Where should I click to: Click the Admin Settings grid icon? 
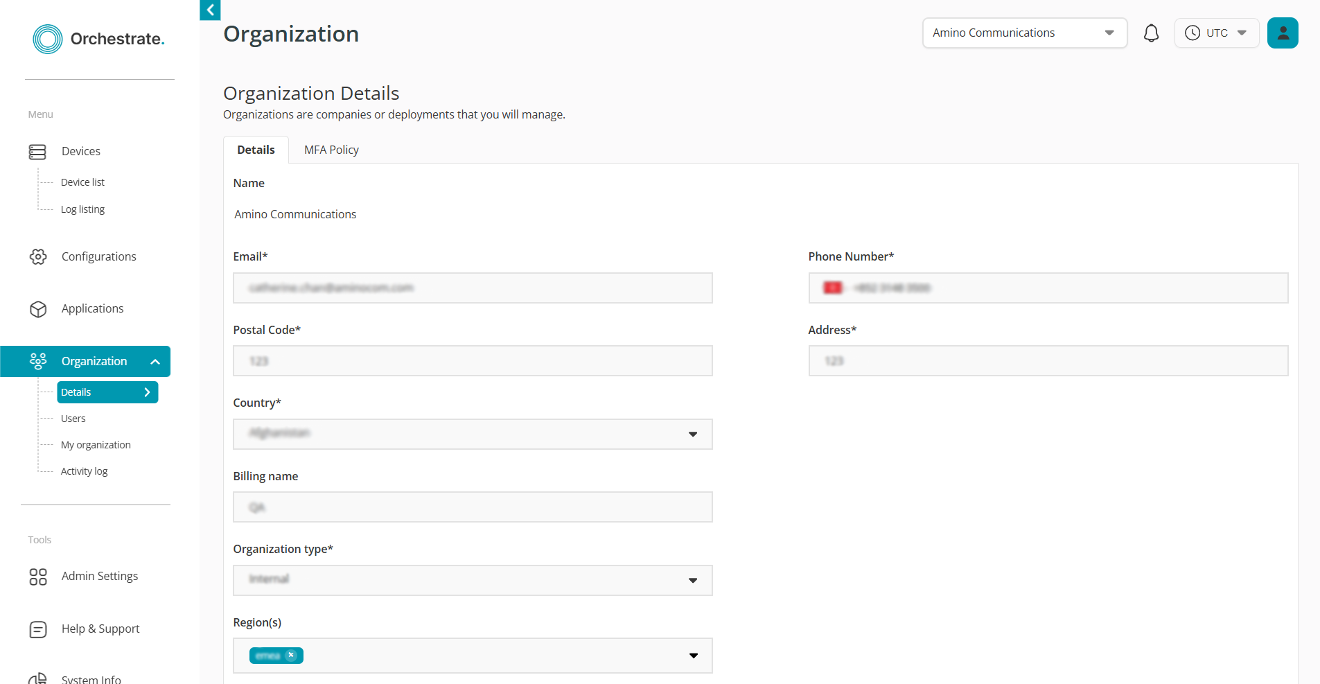[x=38, y=577]
